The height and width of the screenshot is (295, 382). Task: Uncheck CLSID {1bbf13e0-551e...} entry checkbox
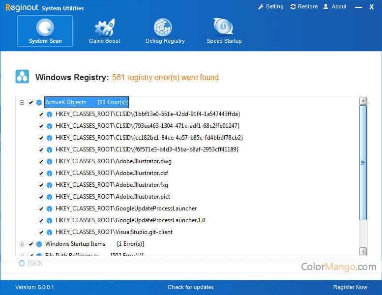(41, 114)
